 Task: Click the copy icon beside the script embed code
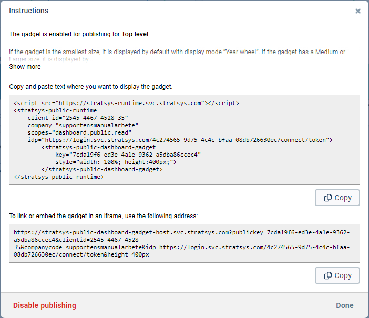(328, 198)
